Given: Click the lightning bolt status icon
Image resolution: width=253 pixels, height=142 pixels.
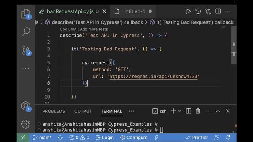Looking at the screenshot, I should point(157,138).
